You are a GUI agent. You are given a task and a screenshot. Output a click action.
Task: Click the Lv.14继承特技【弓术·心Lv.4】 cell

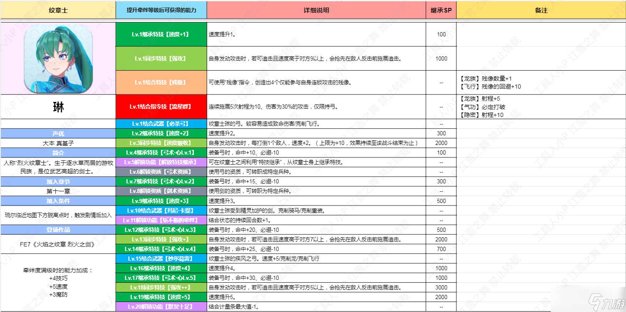[x=161, y=249]
